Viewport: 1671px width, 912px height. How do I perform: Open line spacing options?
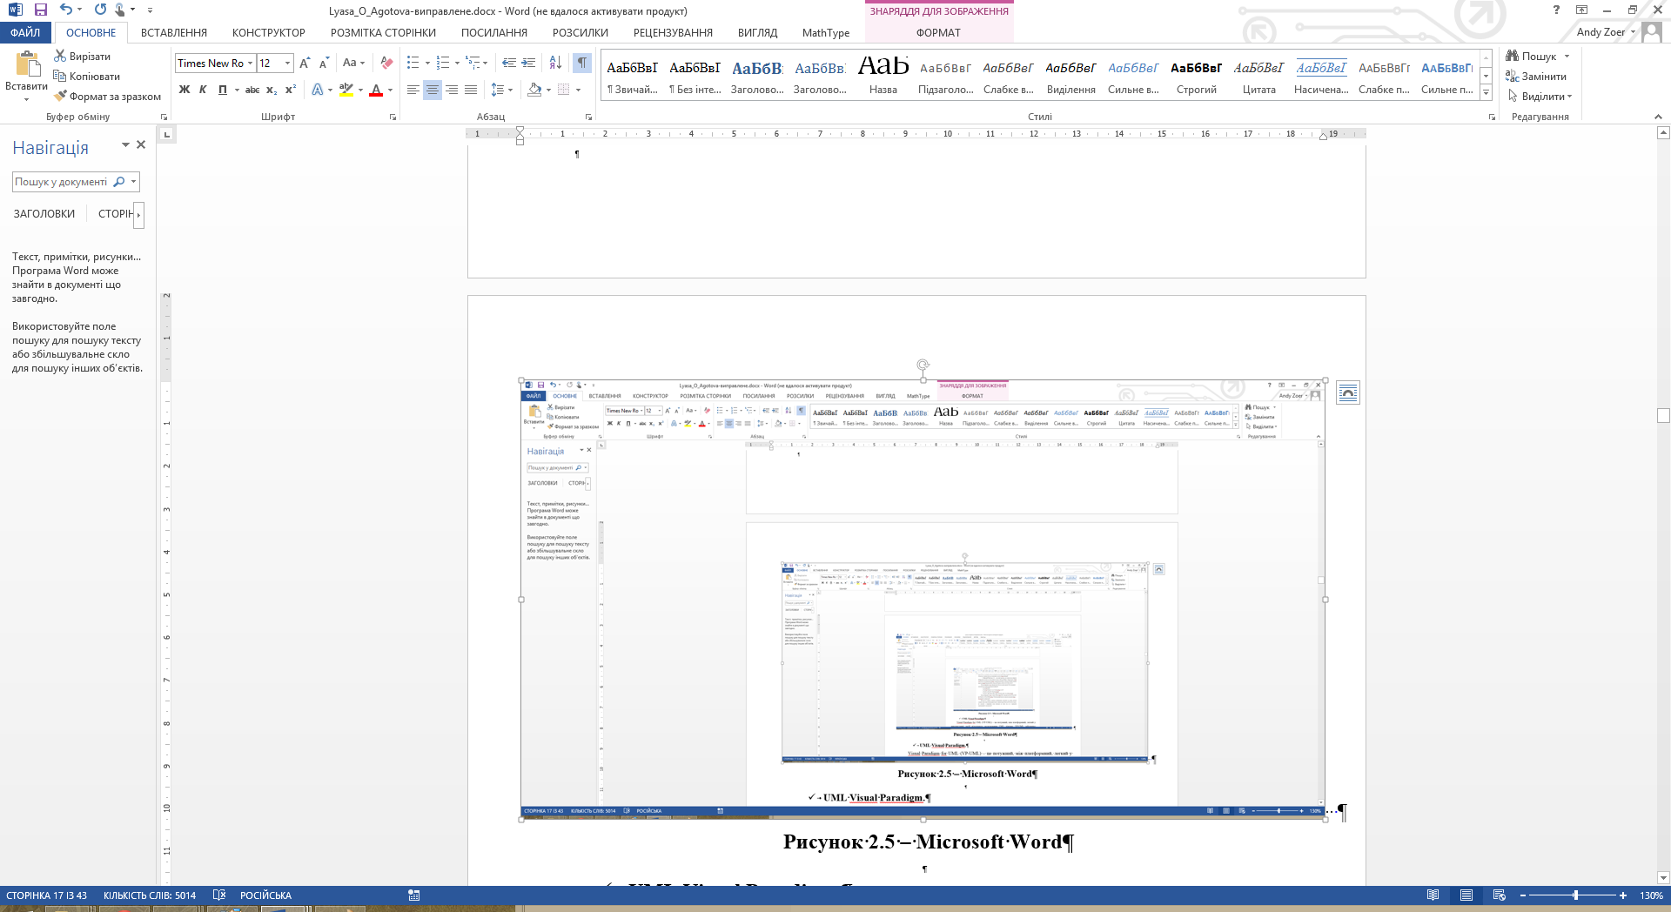click(x=501, y=89)
